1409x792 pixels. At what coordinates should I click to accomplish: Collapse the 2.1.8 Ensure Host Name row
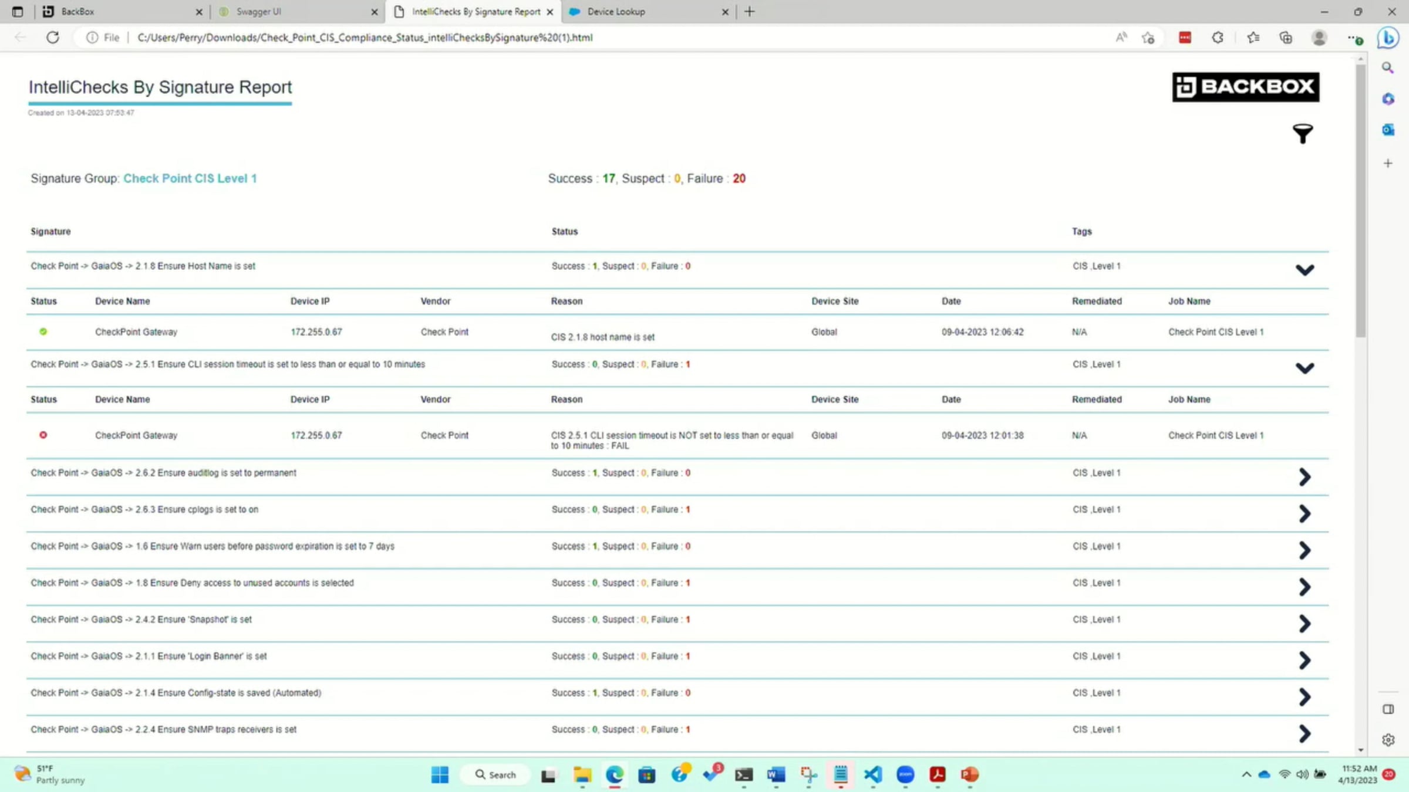tap(1304, 270)
